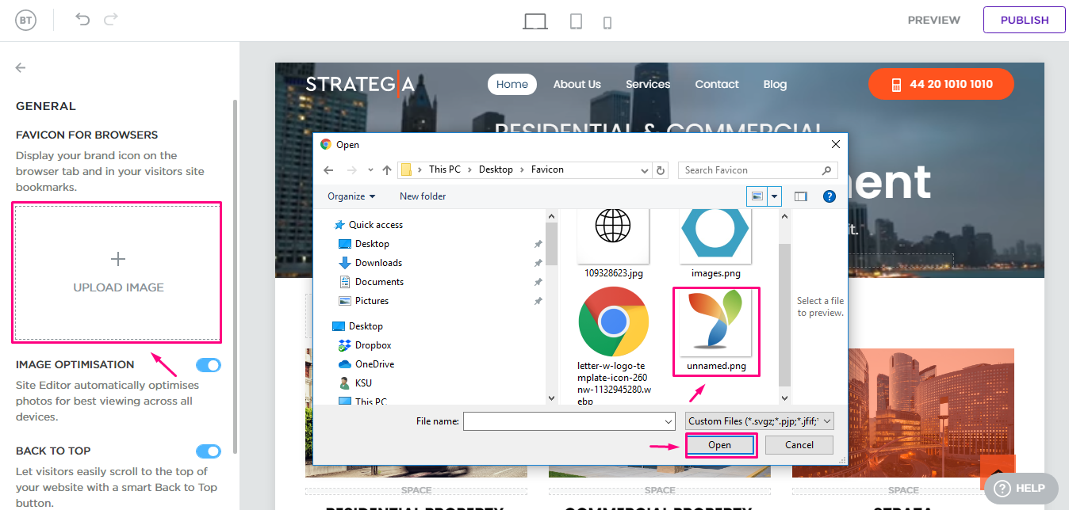Select the unnamed.png thumbnail
This screenshot has height=510, width=1069.
715,325
